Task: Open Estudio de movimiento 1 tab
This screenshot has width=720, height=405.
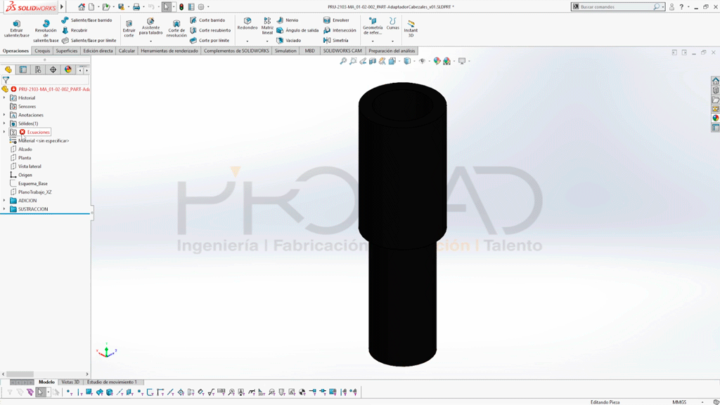Action: pyautogui.click(x=112, y=382)
